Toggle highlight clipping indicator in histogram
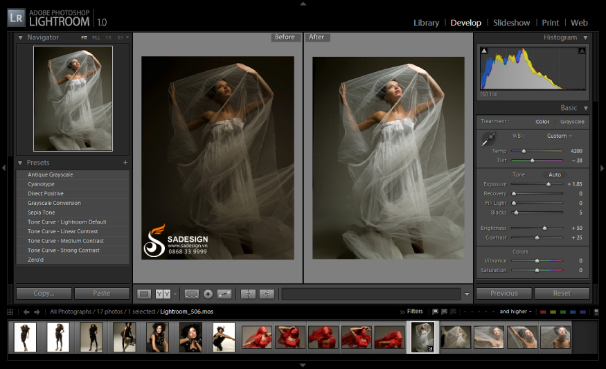The width and height of the screenshot is (606, 369). click(x=582, y=51)
